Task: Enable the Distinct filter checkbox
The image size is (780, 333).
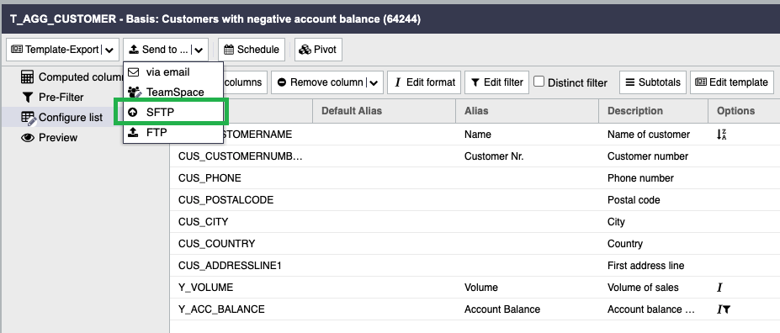Action: point(539,82)
